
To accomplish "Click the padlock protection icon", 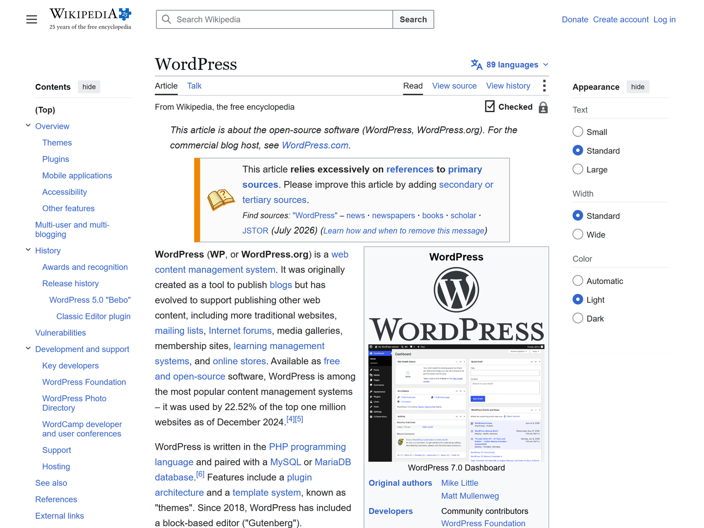I will [x=543, y=107].
